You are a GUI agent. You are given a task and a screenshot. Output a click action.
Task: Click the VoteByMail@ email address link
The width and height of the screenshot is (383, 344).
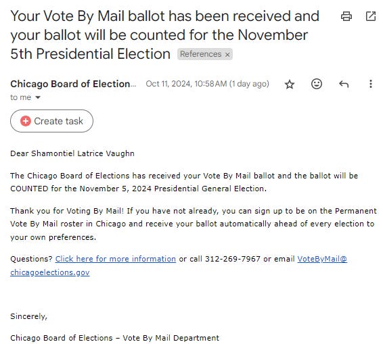[x=322, y=259]
